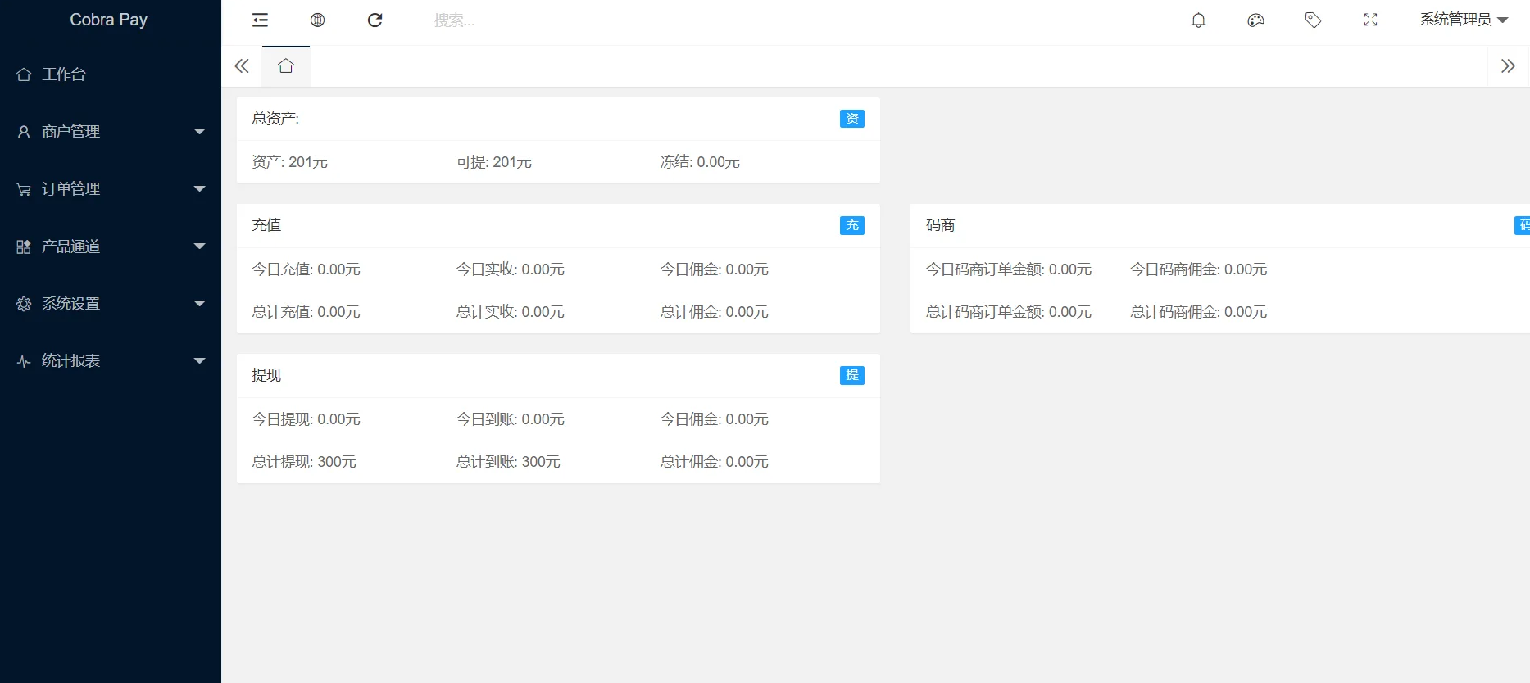Click the blue 充 badge
Screen dimensions: 1530x683
point(851,225)
